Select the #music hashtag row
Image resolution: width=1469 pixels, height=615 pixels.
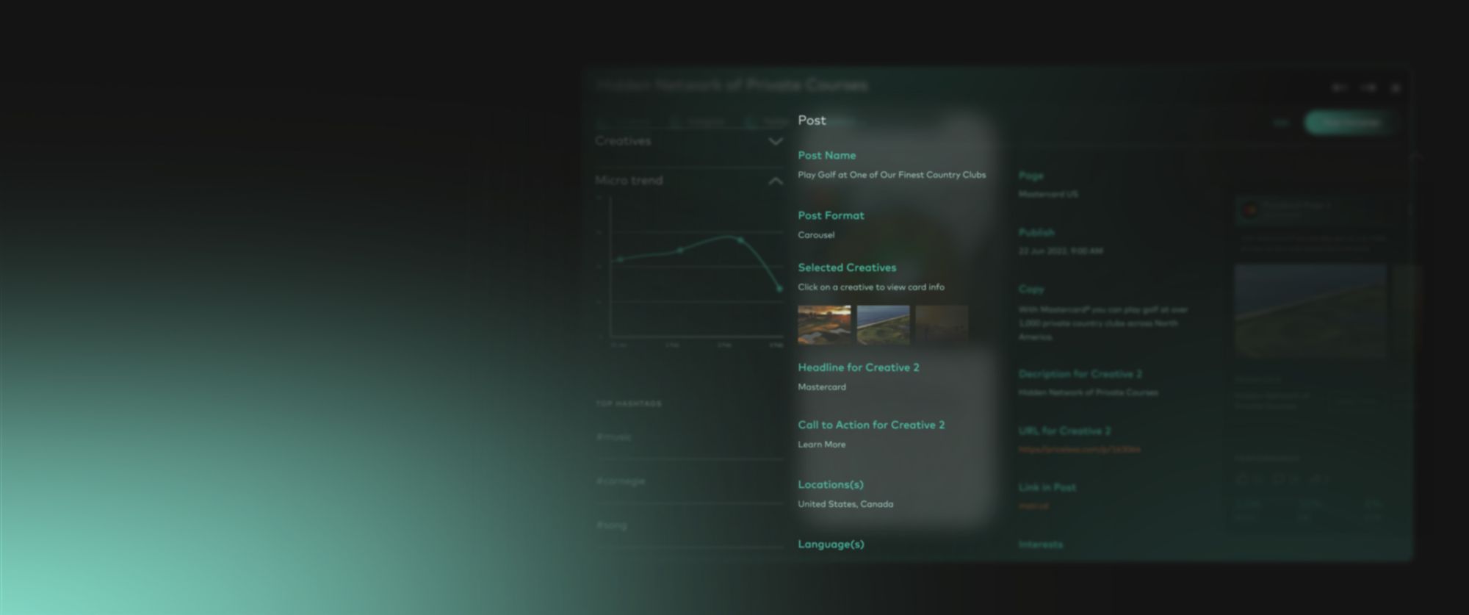[x=689, y=437]
